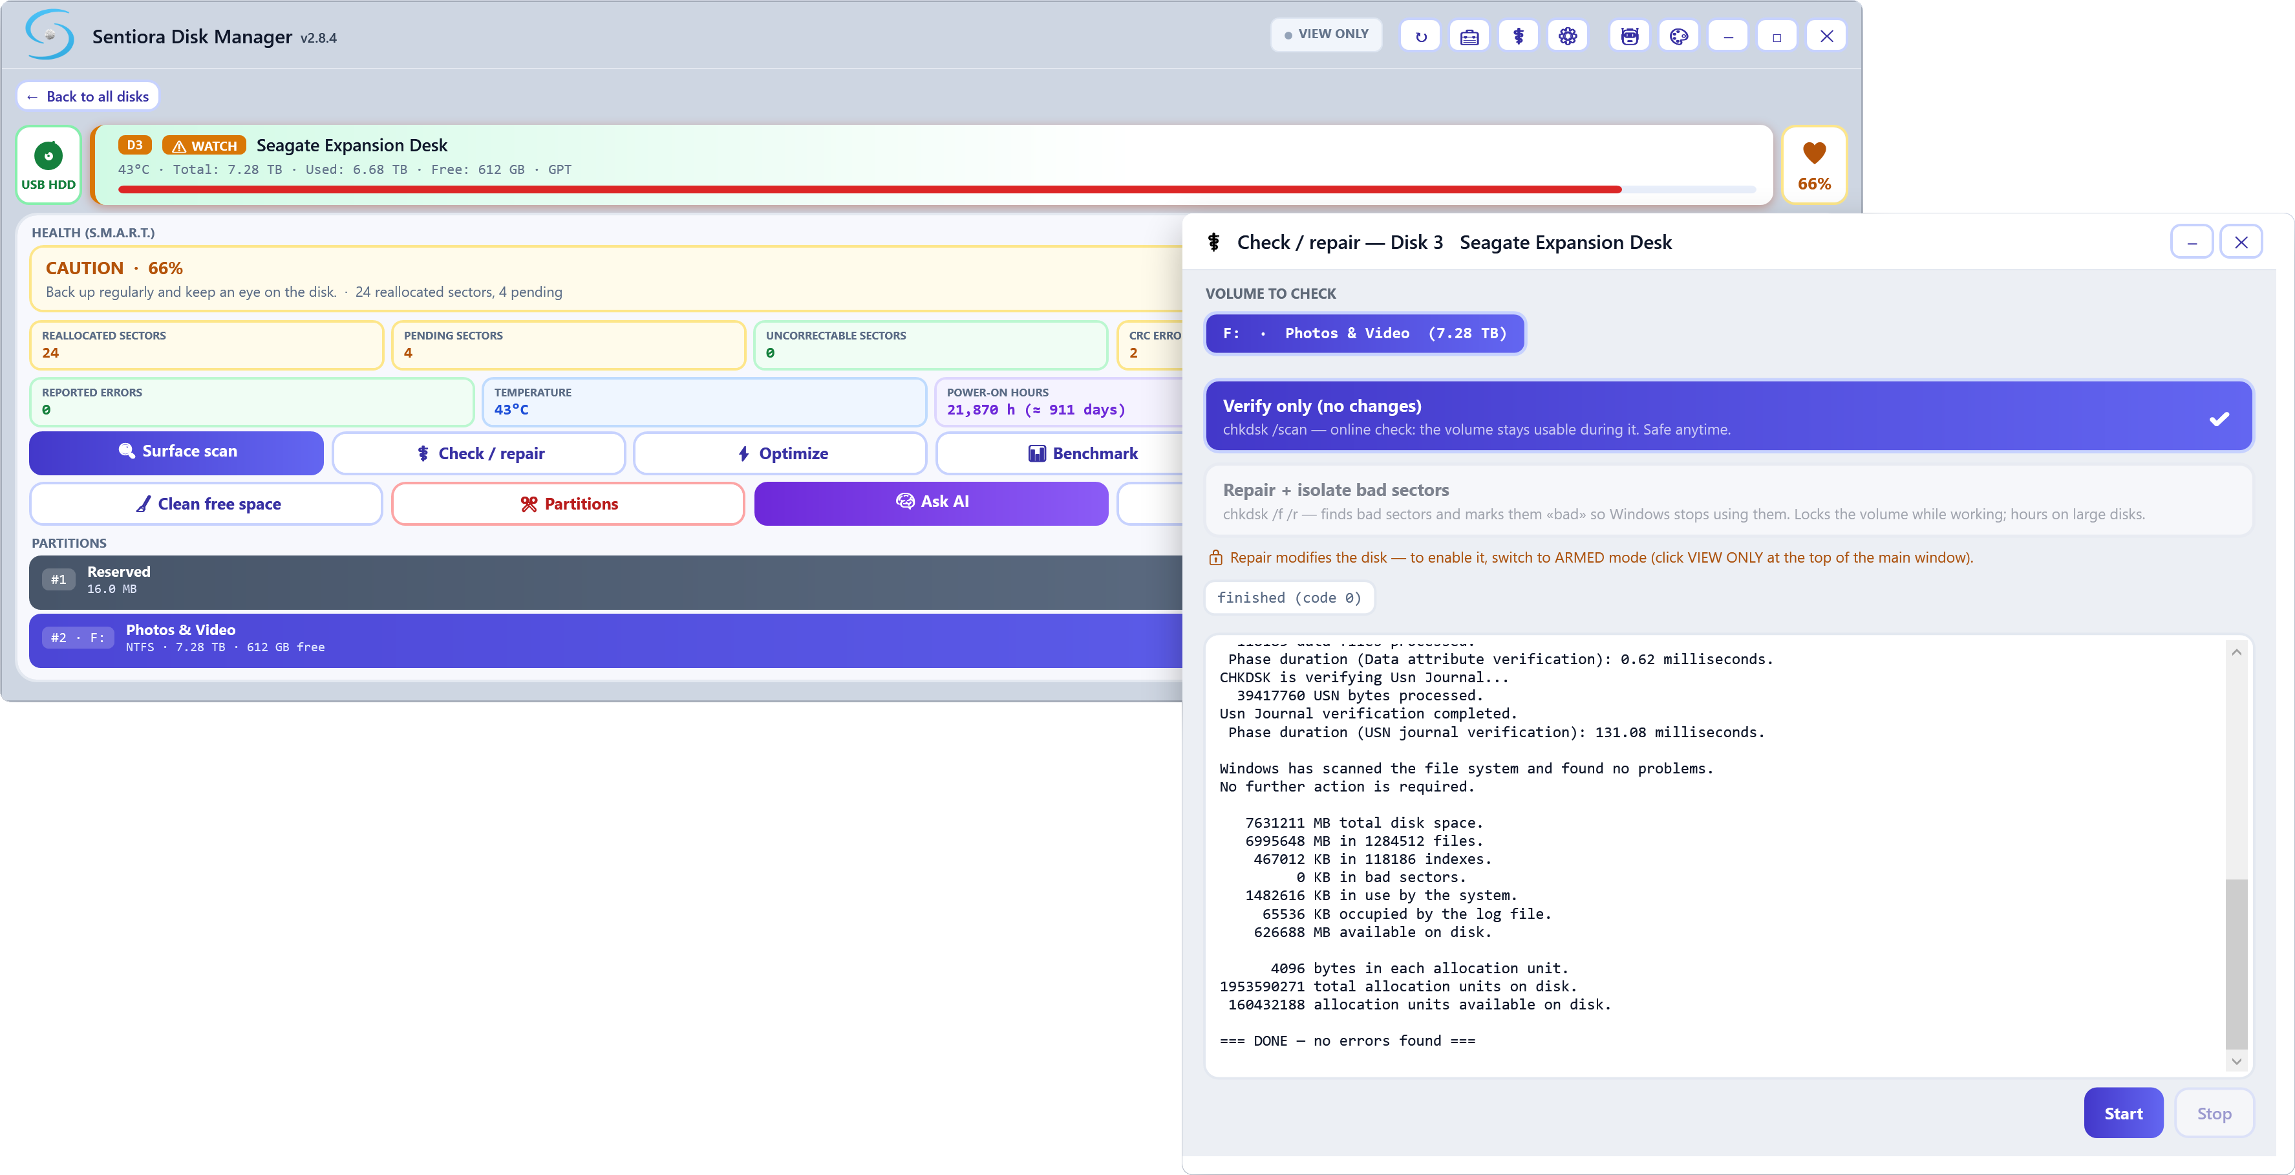
Task: Click the heart health 66% badge
Action: (x=1814, y=165)
